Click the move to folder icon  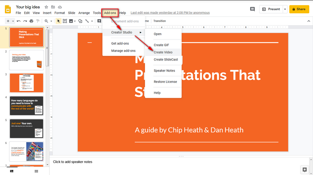(x=53, y=7)
